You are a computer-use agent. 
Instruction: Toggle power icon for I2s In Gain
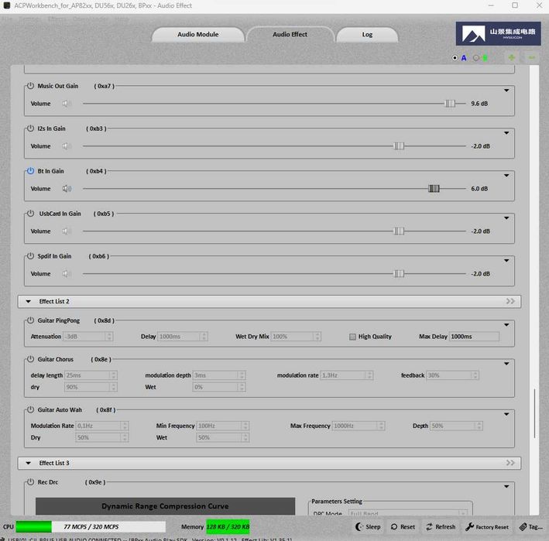(30, 128)
